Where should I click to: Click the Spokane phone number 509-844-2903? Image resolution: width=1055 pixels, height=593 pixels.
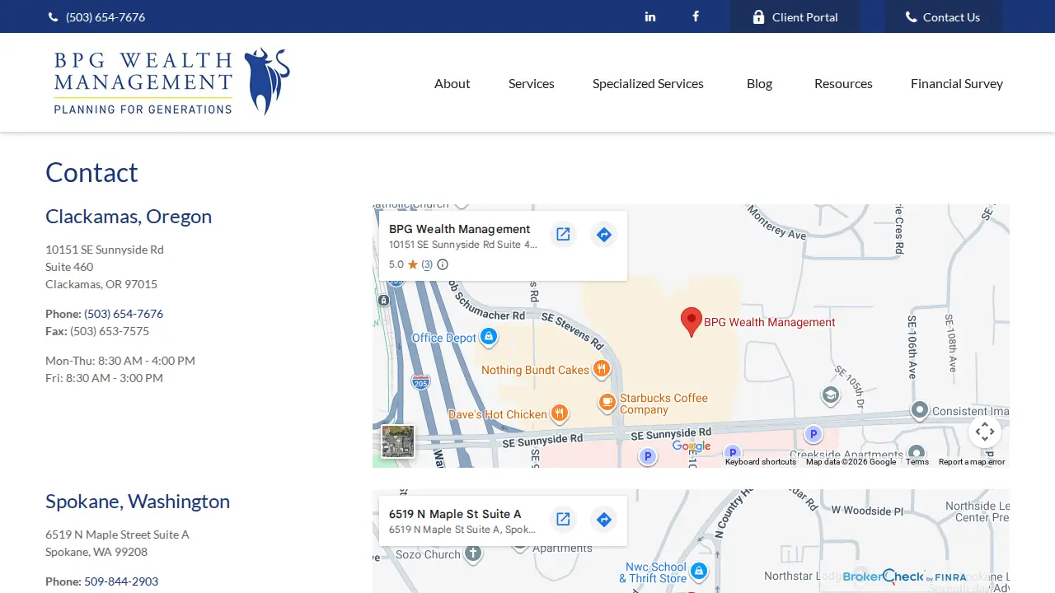pyautogui.click(x=121, y=581)
